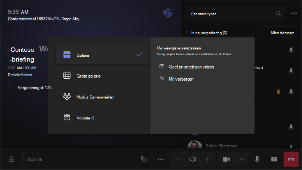This screenshot has height=170, width=302.
Task: Toggle Mij verbergen option
Action: 176,79
